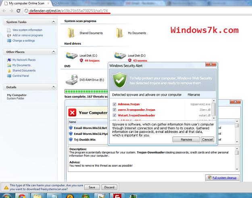Click the green scan progress bar
252x198 pixels.
pyautogui.click(x=86, y=92)
